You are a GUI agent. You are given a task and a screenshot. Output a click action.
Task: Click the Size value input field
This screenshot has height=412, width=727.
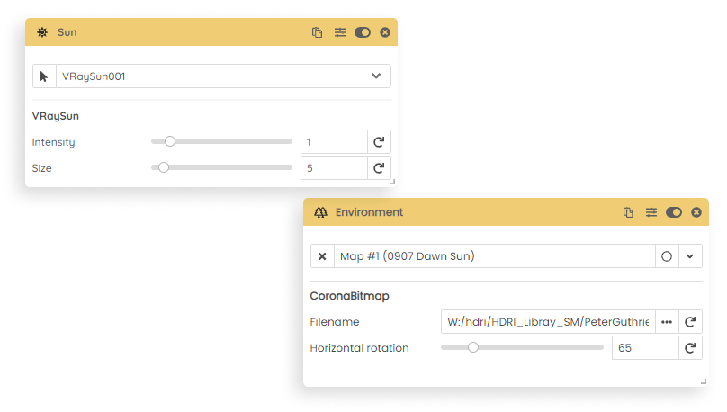point(334,167)
